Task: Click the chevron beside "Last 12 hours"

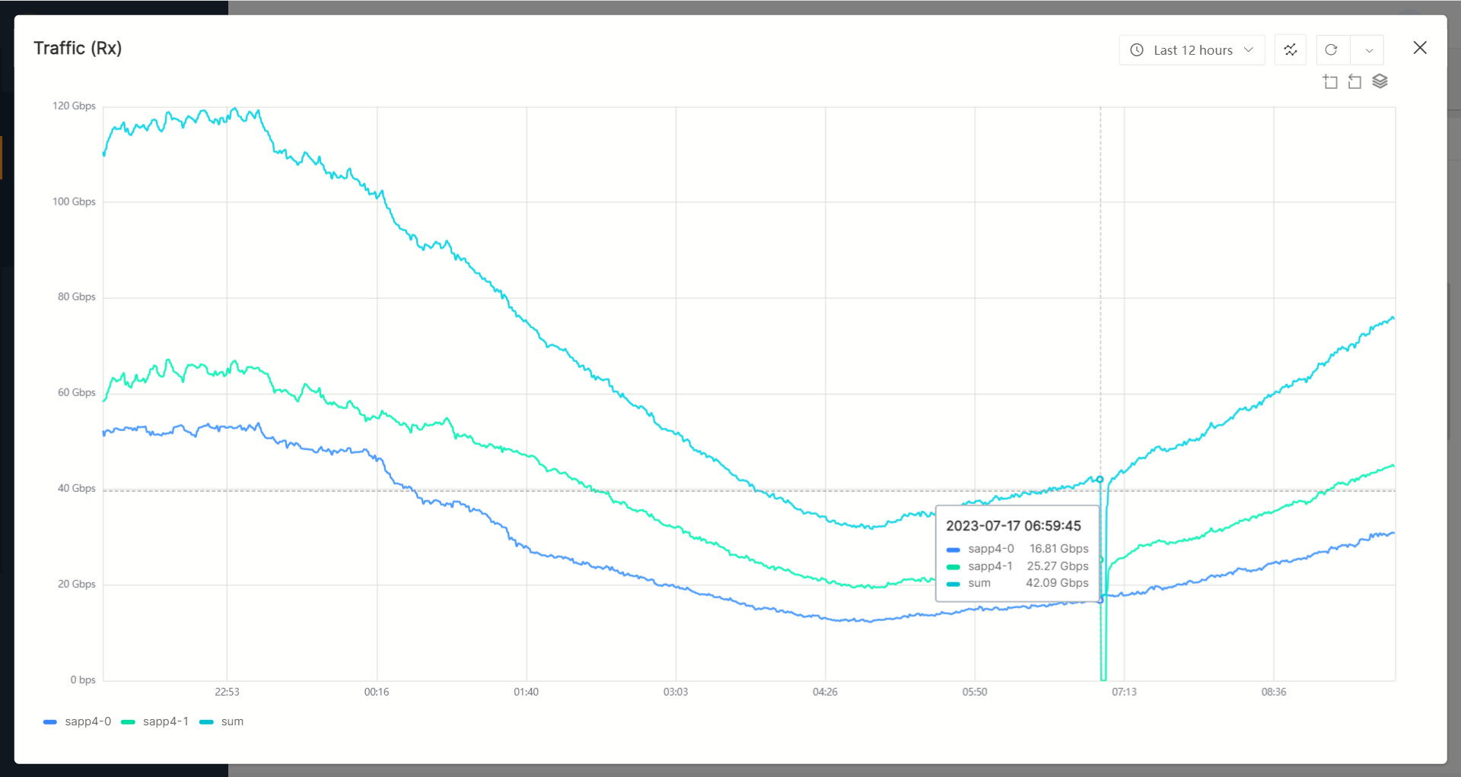Action: pos(1249,50)
